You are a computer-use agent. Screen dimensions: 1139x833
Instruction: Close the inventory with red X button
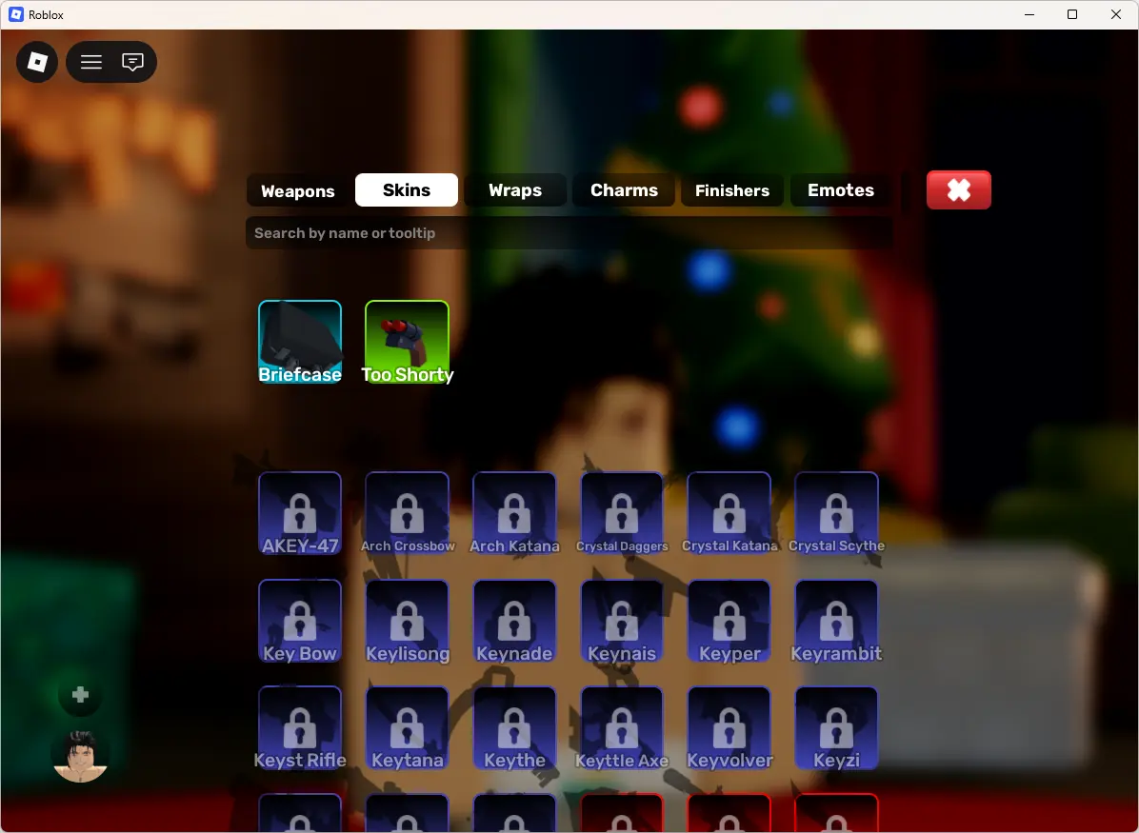959,190
